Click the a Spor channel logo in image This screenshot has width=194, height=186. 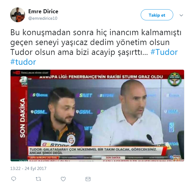click(24, 81)
